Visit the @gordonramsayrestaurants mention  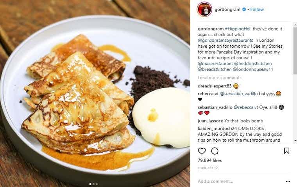[x=225, y=40]
